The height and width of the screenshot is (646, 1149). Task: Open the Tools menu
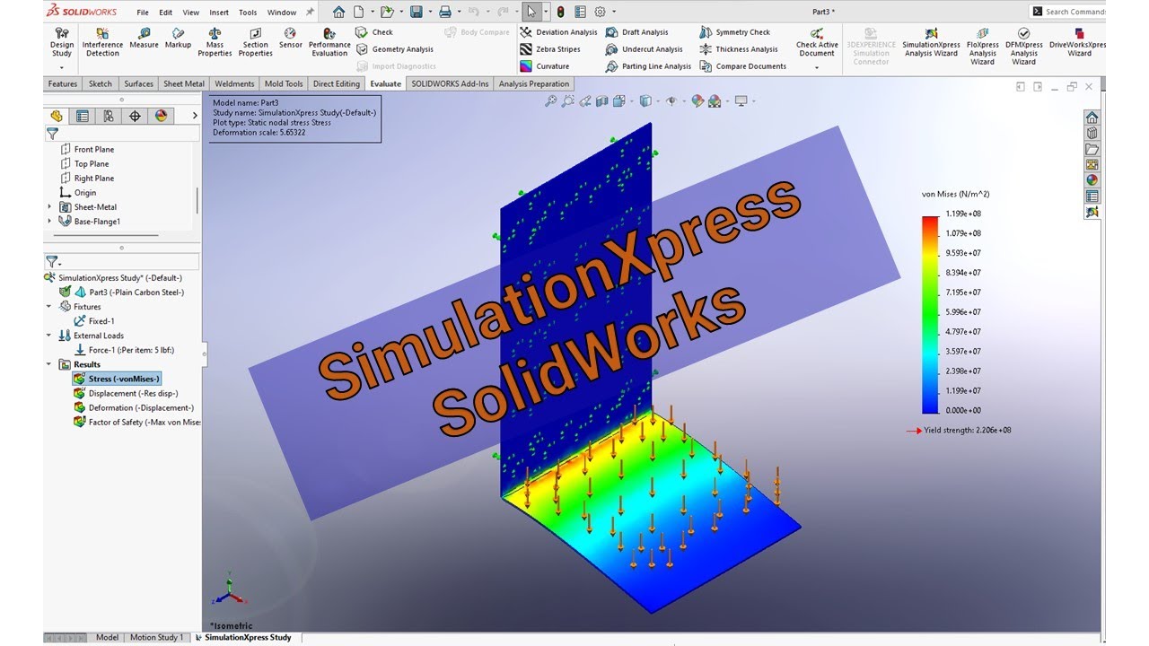click(x=248, y=13)
